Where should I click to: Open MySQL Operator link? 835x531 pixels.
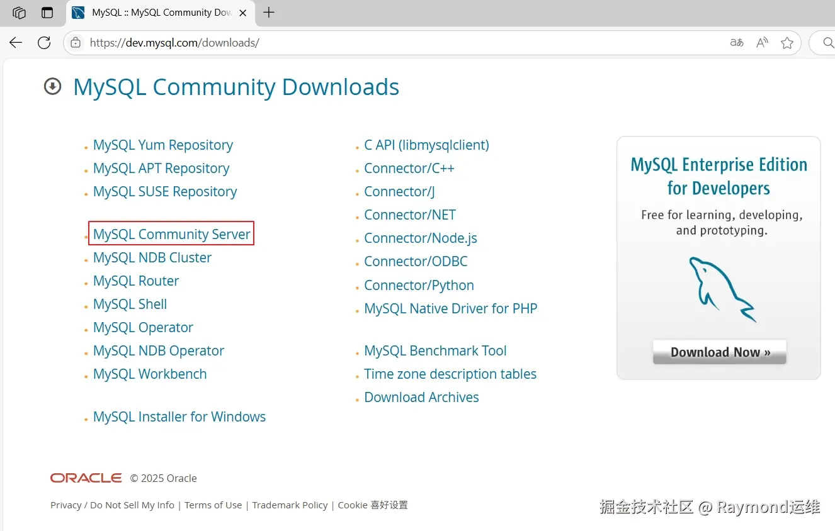pos(143,327)
